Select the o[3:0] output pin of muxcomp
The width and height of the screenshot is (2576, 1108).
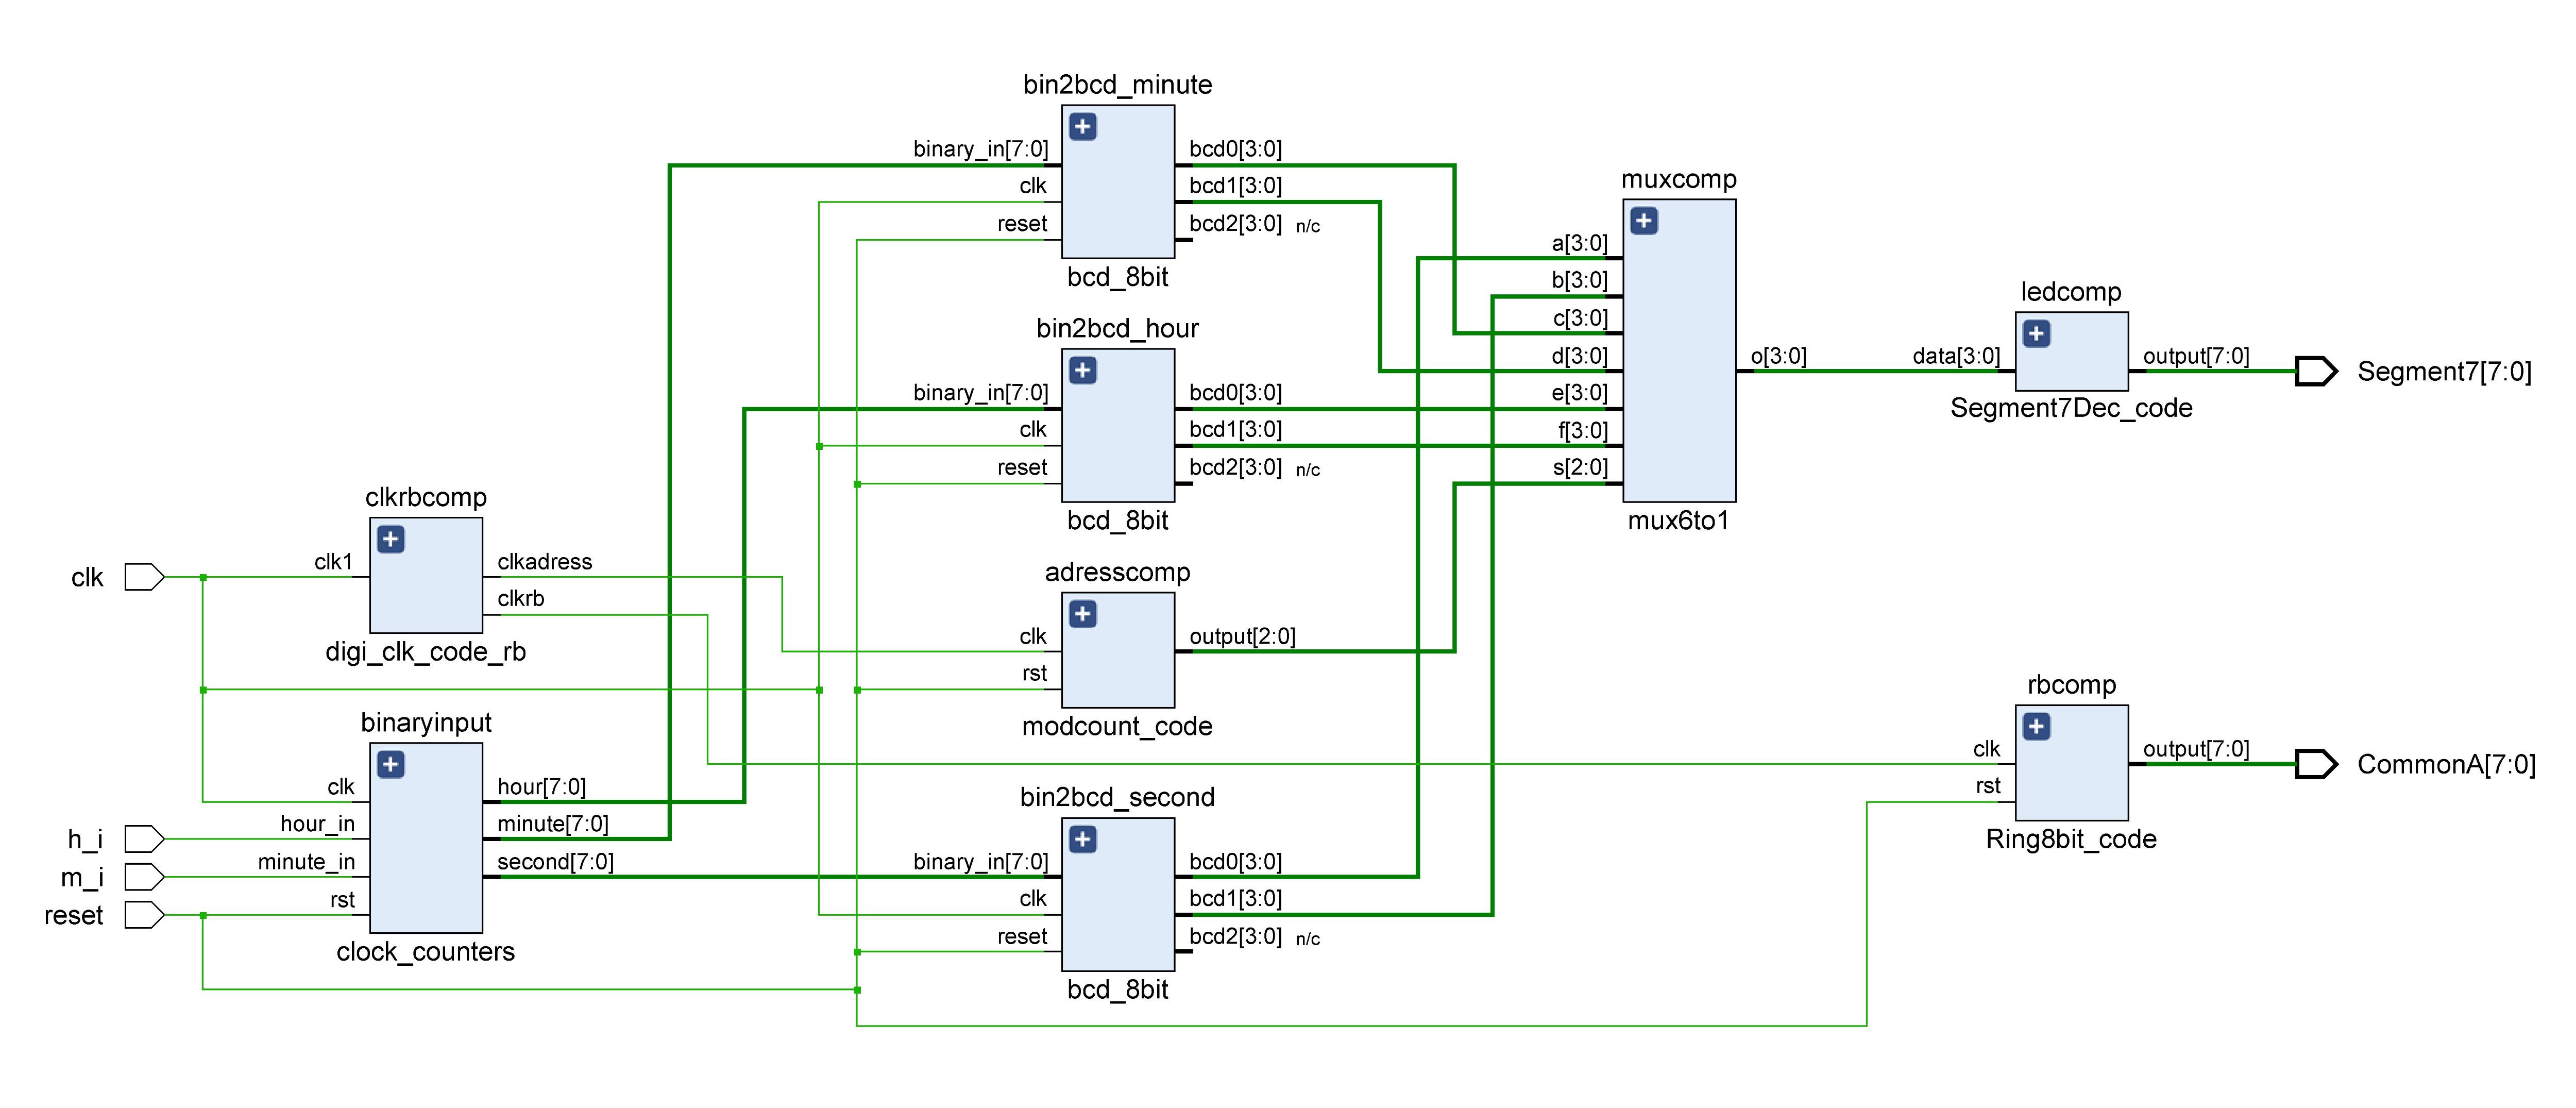1778,356
